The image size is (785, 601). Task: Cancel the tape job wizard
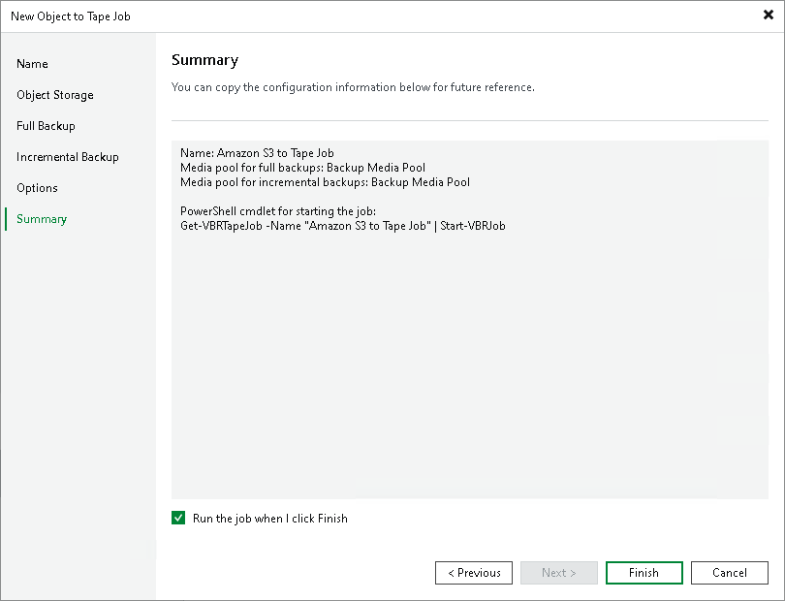point(730,573)
